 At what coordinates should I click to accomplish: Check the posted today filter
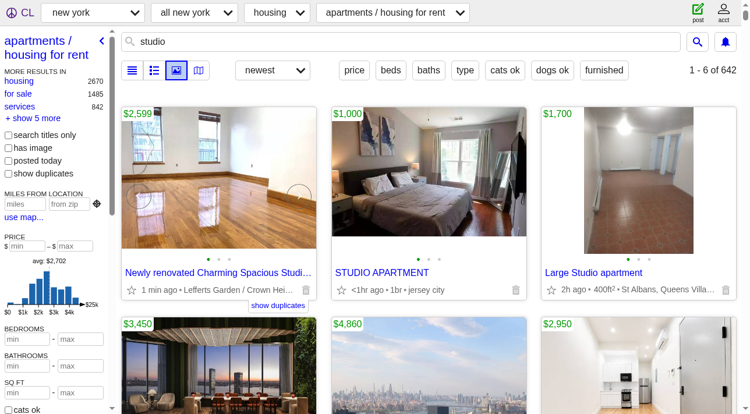(9, 161)
